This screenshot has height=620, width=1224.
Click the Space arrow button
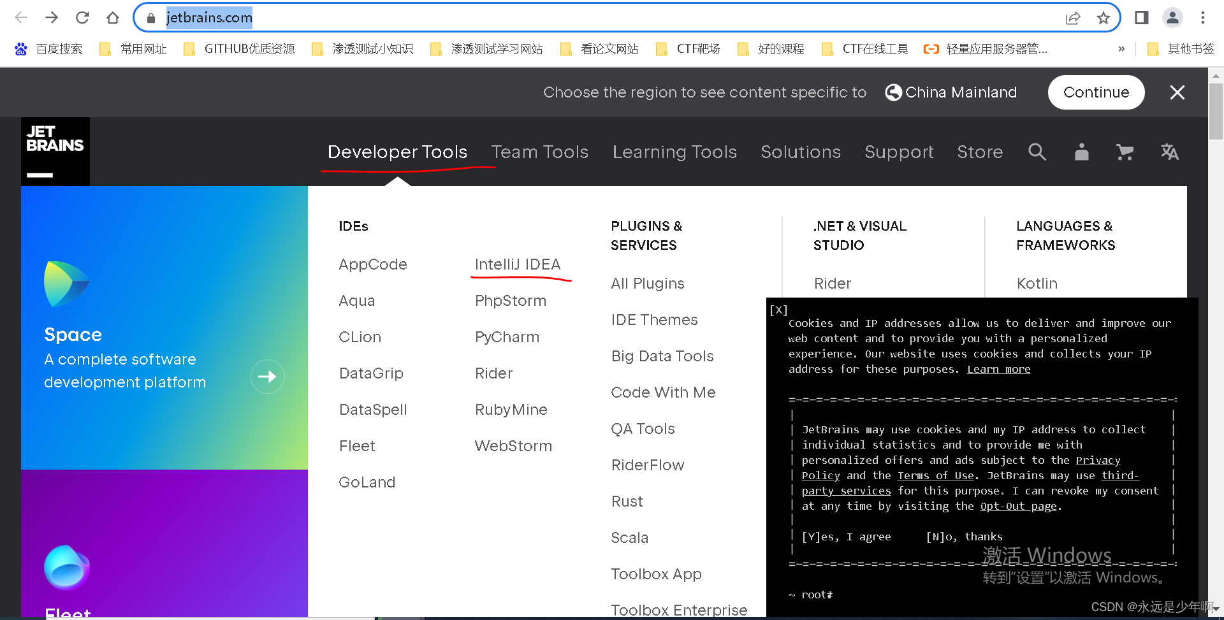(267, 377)
